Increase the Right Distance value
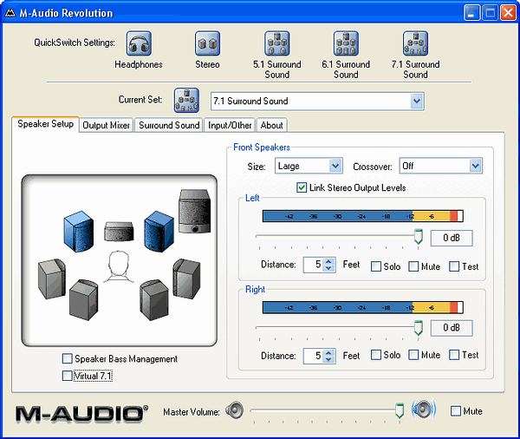The height and width of the screenshot is (439, 520). [328, 352]
